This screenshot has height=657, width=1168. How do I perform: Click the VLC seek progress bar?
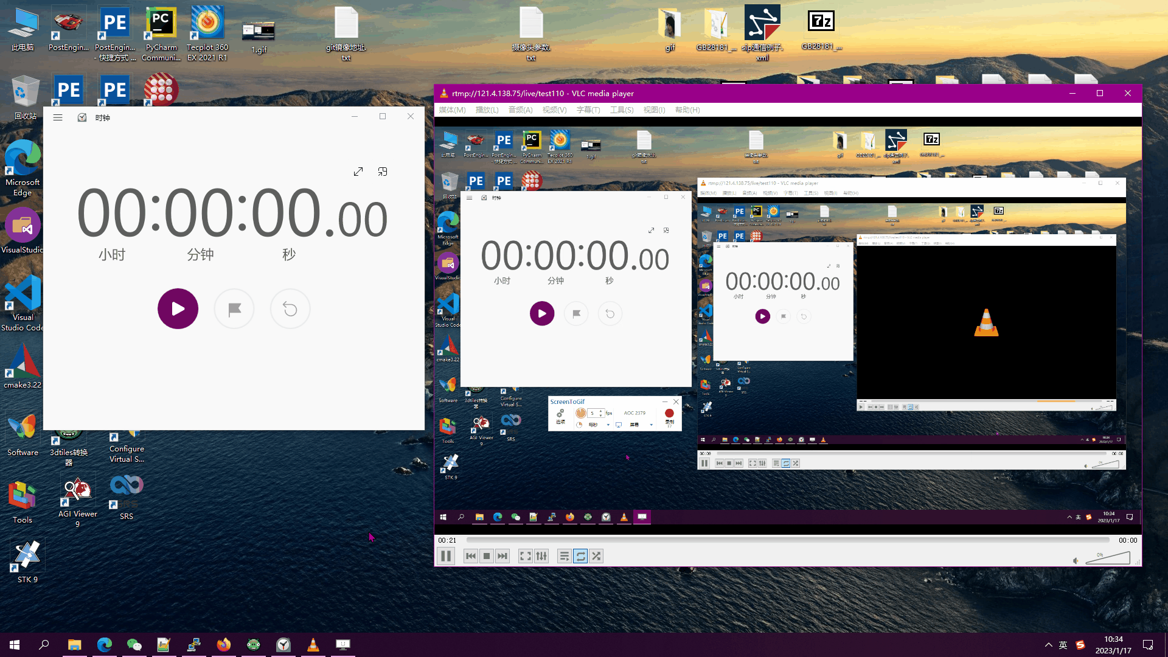click(x=788, y=540)
